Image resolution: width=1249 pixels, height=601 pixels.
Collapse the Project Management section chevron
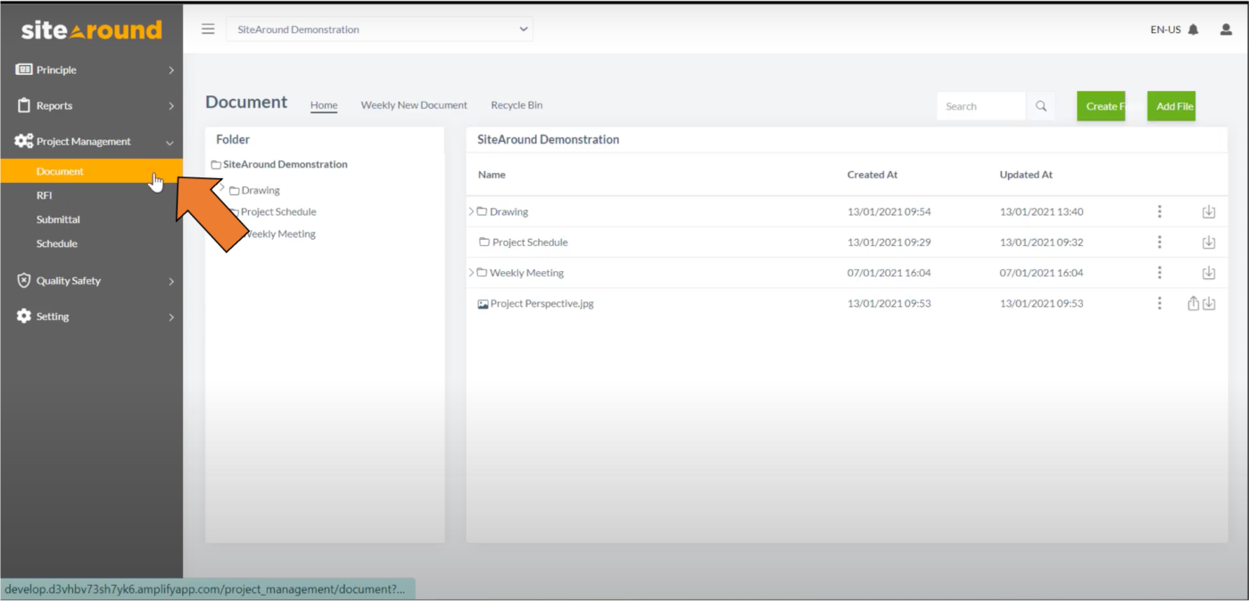(170, 141)
